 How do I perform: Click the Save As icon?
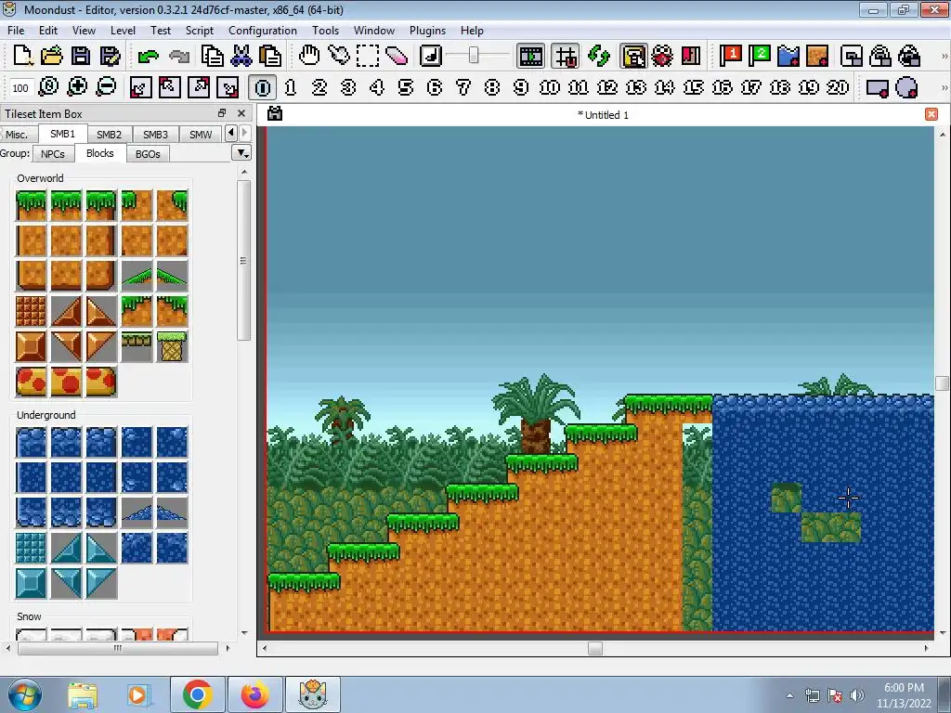point(110,56)
